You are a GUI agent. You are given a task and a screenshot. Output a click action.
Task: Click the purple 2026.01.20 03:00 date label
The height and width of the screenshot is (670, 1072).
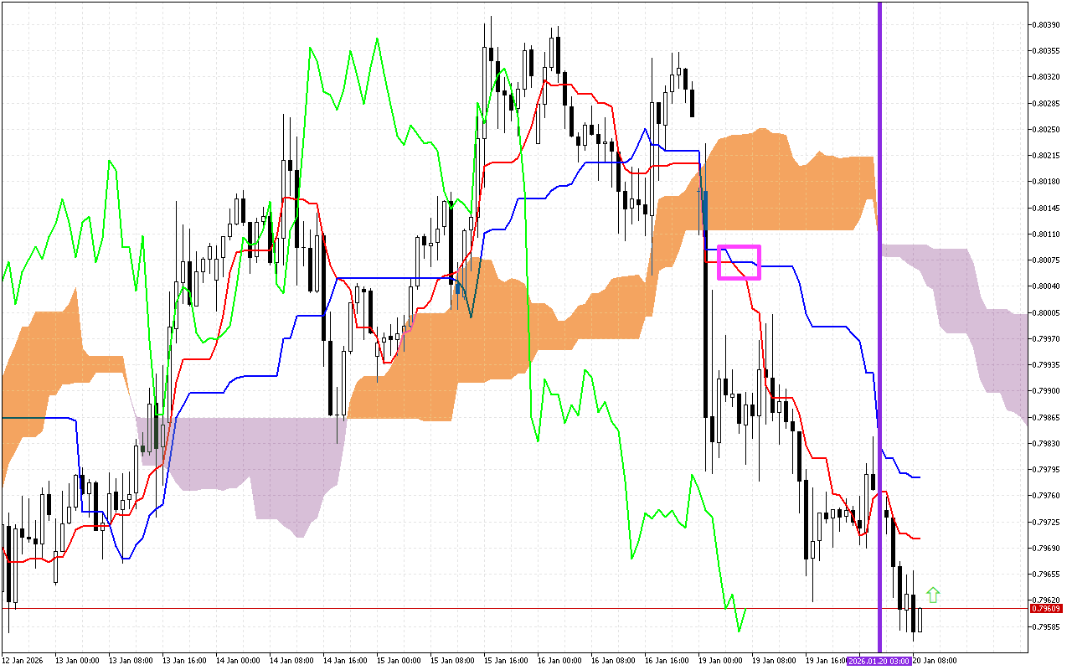879,661
